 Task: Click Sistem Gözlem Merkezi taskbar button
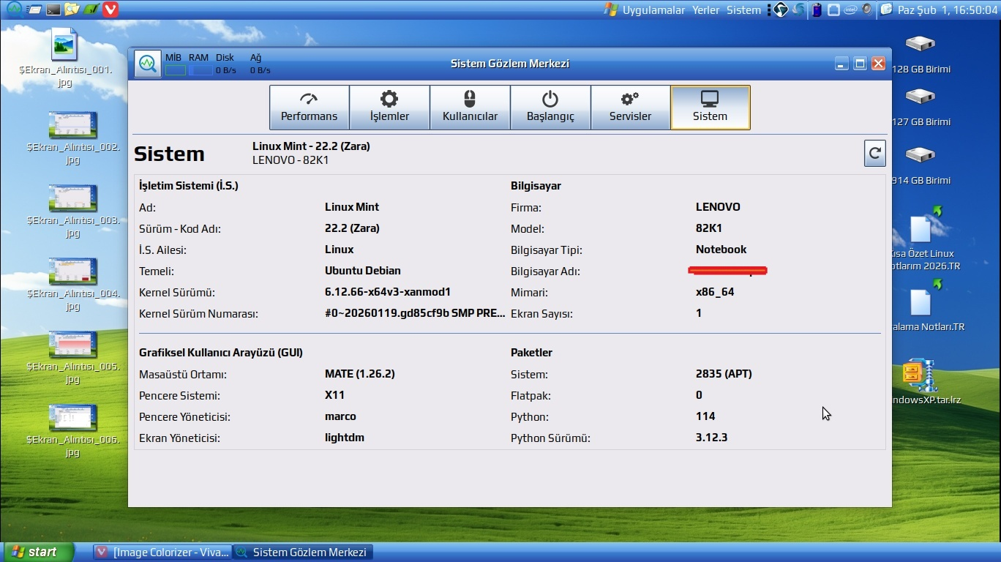pos(302,552)
